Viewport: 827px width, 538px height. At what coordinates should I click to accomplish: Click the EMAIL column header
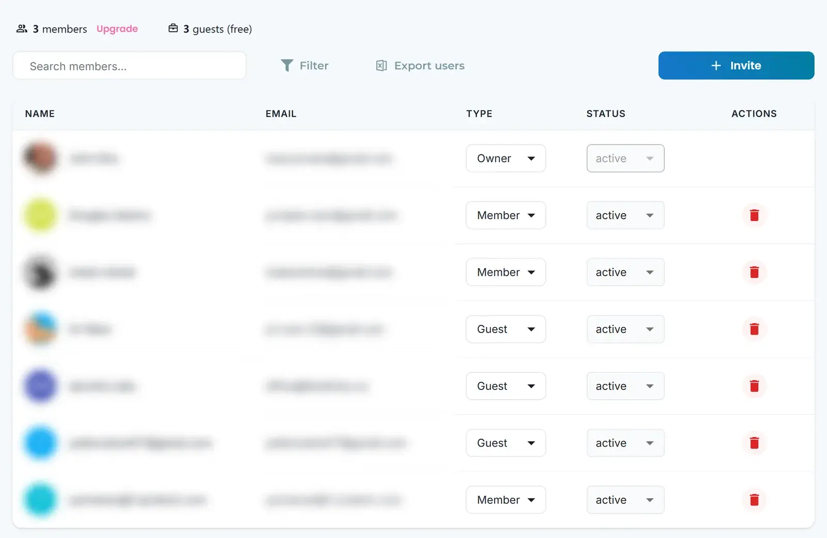click(x=281, y=114)
